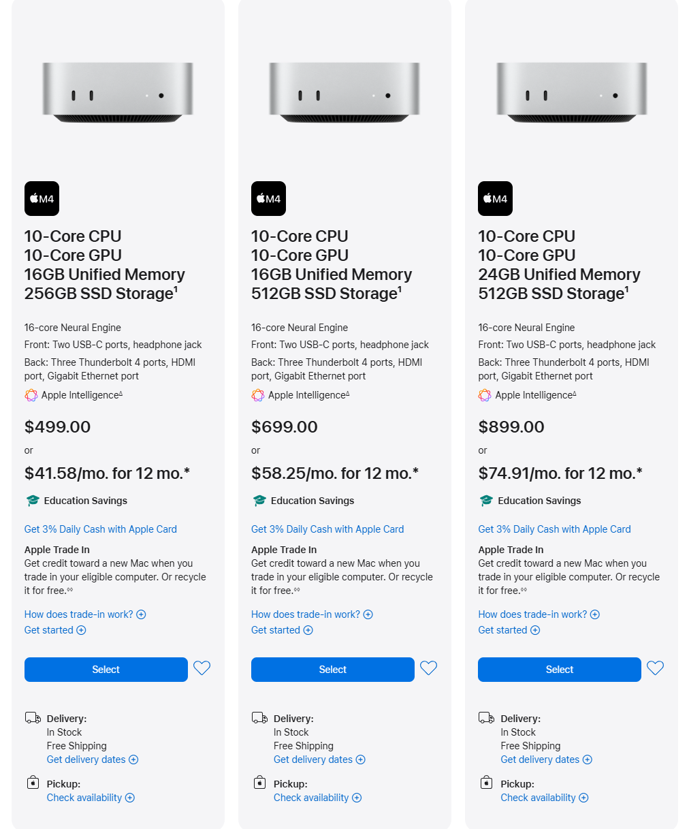This screenshot has width=689, height=829.
Task: Open Apple Card Daily Cash link, $499 model
Action: tap(101, 529)
